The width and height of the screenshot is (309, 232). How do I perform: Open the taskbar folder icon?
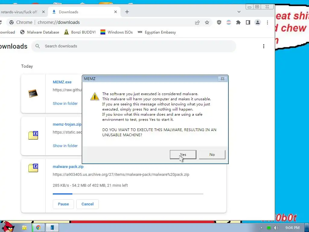[x=24, y=228]
